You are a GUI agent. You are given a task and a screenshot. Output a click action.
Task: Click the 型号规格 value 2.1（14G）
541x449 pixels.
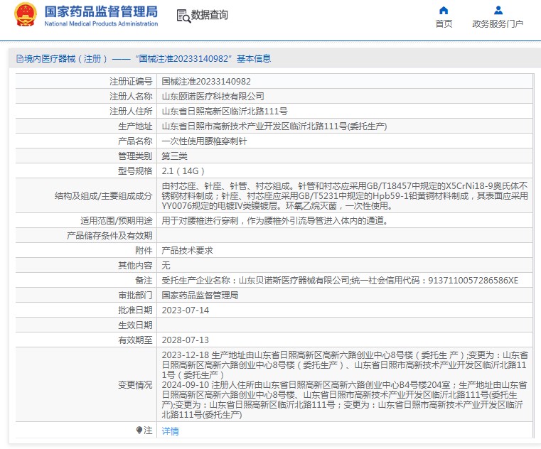(183, 171)
